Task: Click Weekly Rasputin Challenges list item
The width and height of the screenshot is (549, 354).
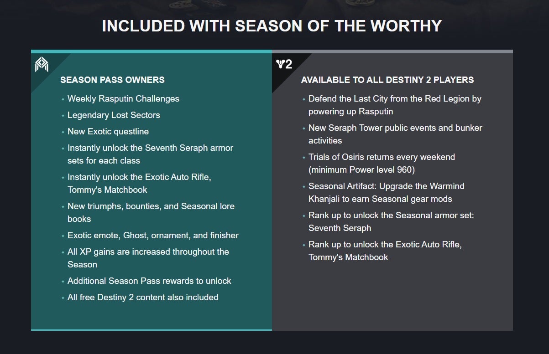Action: [123, 98]
